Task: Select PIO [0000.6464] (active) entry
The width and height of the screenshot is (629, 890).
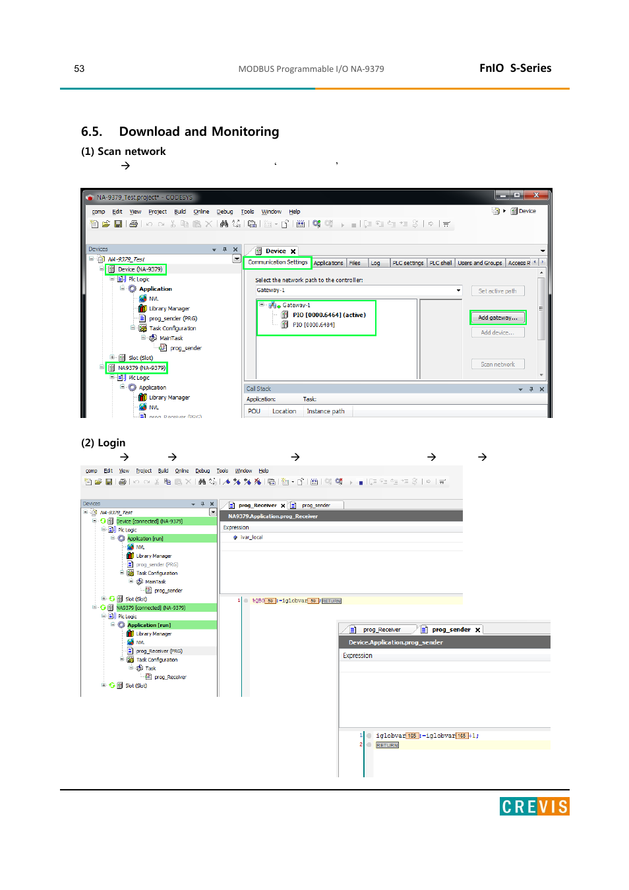Action: (x=329, y=315)
